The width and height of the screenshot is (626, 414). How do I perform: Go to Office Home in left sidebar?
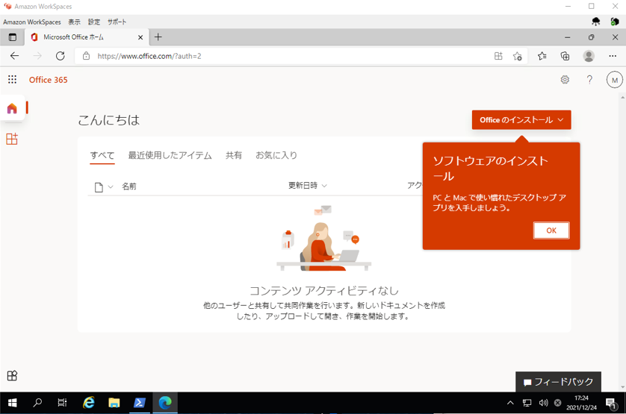(12, 108)
